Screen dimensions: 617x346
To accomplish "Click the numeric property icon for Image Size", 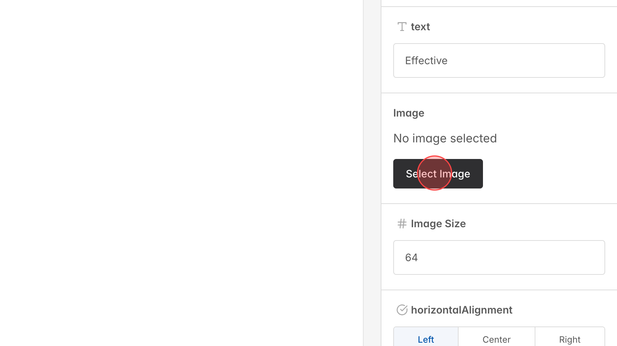I will point(402,223).
